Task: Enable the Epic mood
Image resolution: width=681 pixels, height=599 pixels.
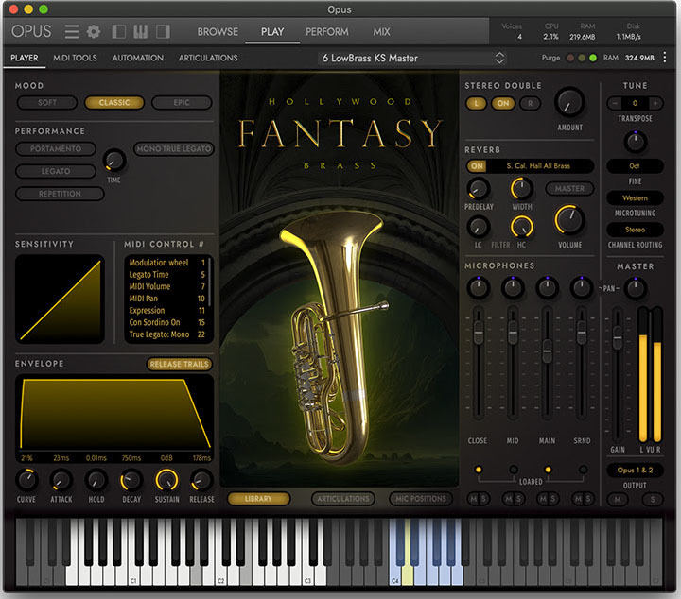Action: (x=182, y=102)
